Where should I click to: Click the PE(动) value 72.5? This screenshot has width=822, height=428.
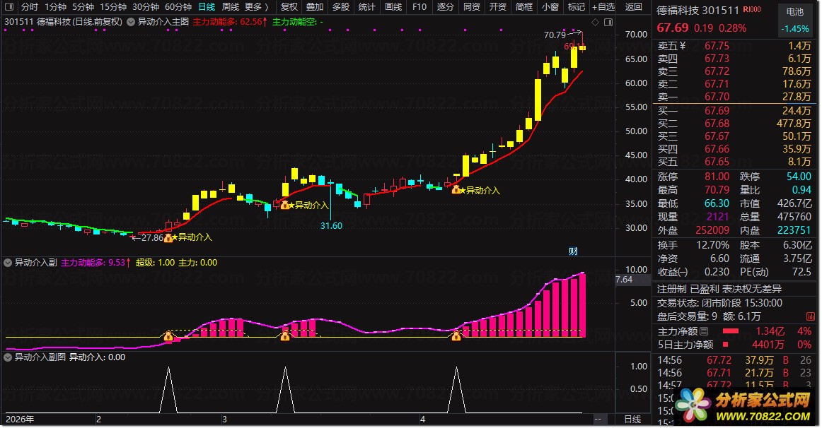(x=801, y=272)
